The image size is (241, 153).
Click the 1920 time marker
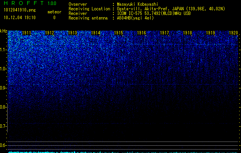(x=234, y=33)
